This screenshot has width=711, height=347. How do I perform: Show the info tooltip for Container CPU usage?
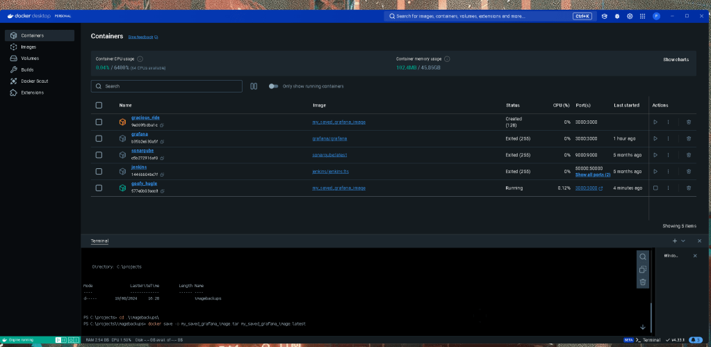(x=140, y=59)
